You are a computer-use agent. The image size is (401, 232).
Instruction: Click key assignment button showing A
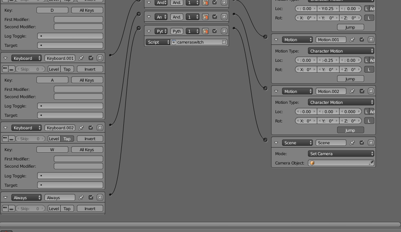53,80
